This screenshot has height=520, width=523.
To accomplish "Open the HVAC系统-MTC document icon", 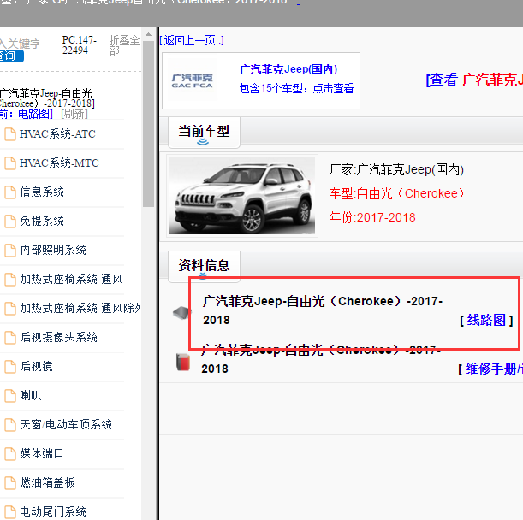I will 10,163.
